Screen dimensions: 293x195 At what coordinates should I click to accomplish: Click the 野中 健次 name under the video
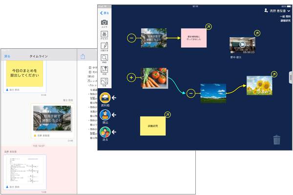[236, 58]
